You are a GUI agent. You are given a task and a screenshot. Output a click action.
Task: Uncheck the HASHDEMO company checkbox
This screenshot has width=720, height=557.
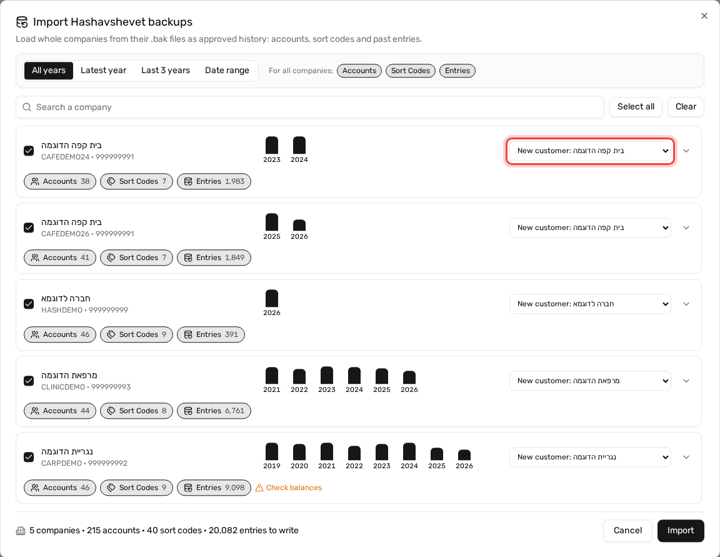(x=29, y=304)
